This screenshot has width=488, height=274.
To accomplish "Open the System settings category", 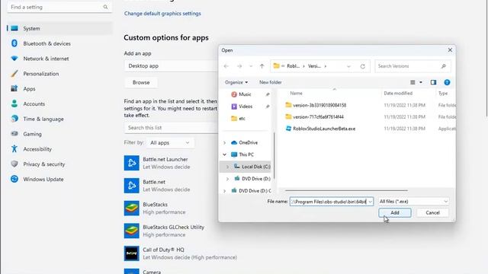I will (59, 28).
